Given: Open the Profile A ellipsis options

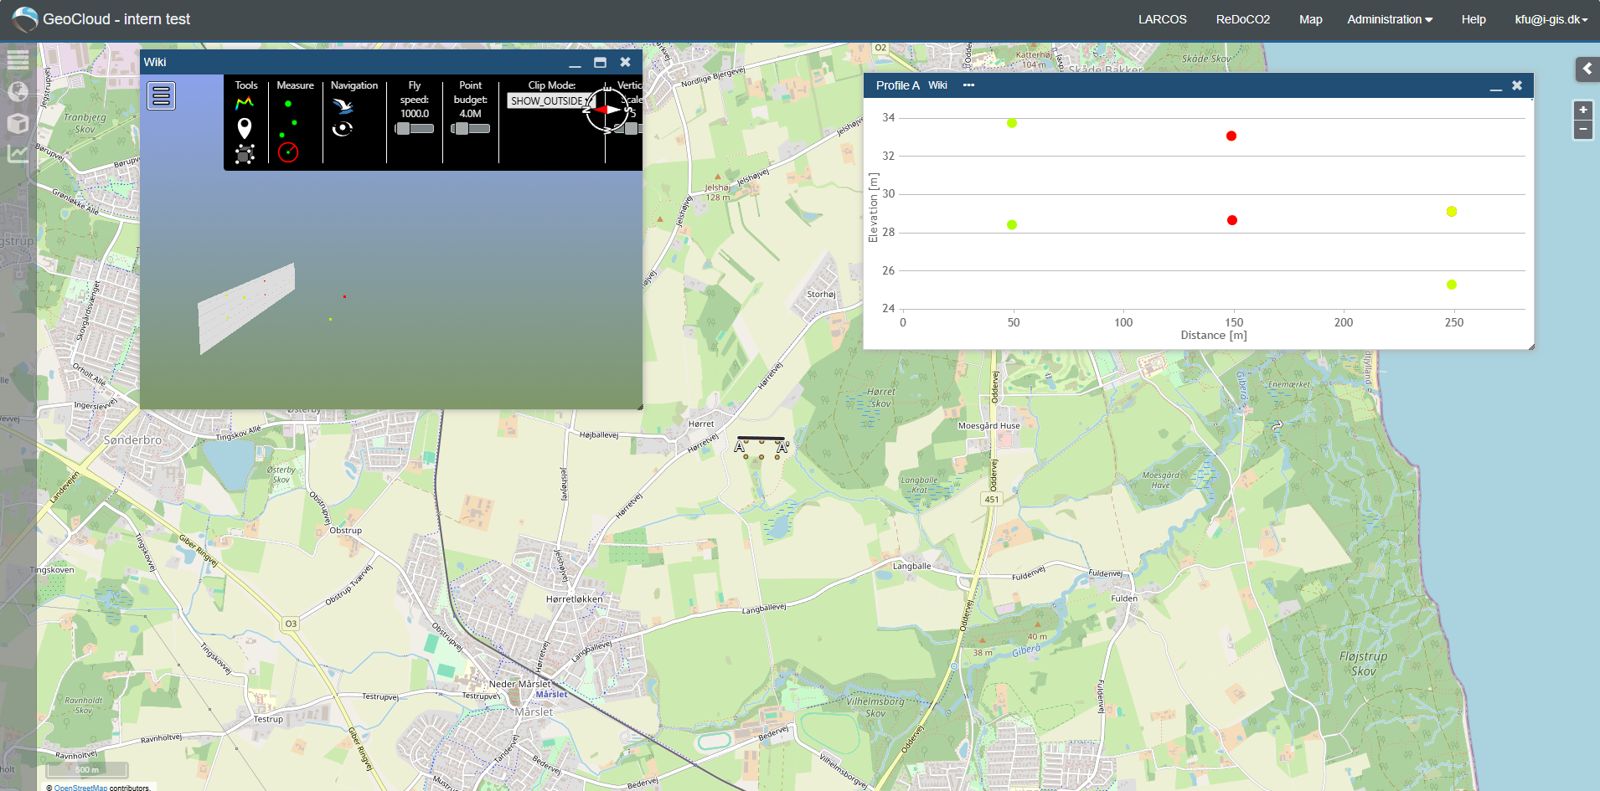Looking at the screenshot, I should point(968,85).
